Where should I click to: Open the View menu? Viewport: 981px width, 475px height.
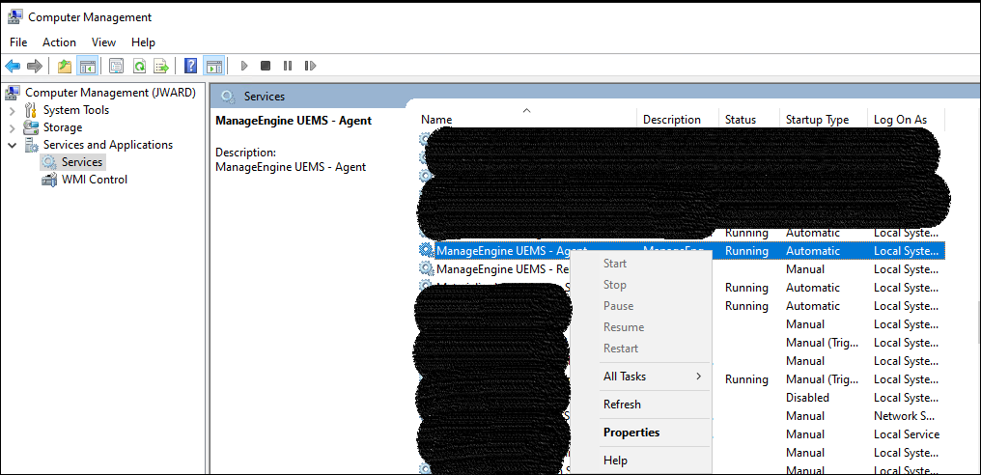[104, 42]
